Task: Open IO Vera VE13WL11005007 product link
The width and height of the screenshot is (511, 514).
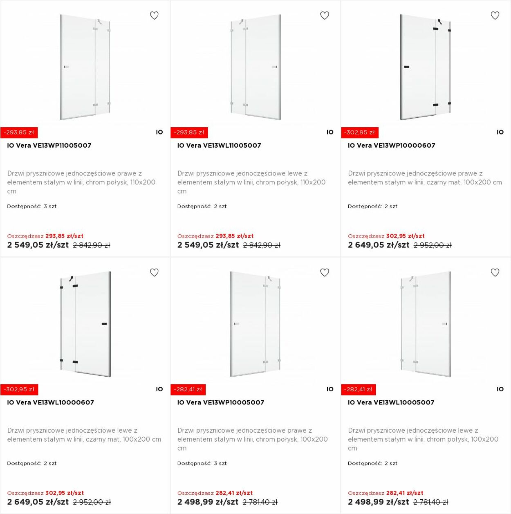Action: pos(219,146)
